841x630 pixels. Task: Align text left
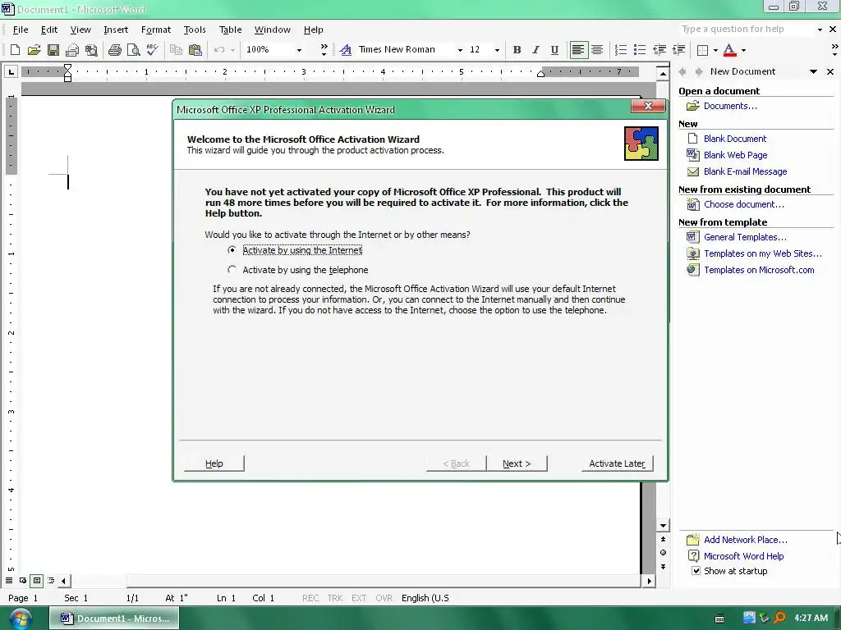pos(578,50)
